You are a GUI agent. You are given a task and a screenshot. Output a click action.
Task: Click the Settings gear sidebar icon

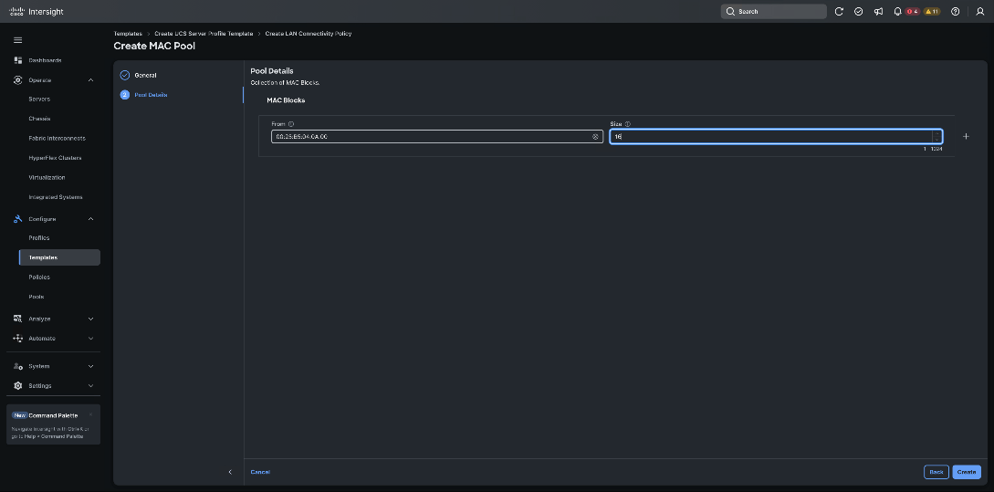pyautogui.click(x=17, y=385)
